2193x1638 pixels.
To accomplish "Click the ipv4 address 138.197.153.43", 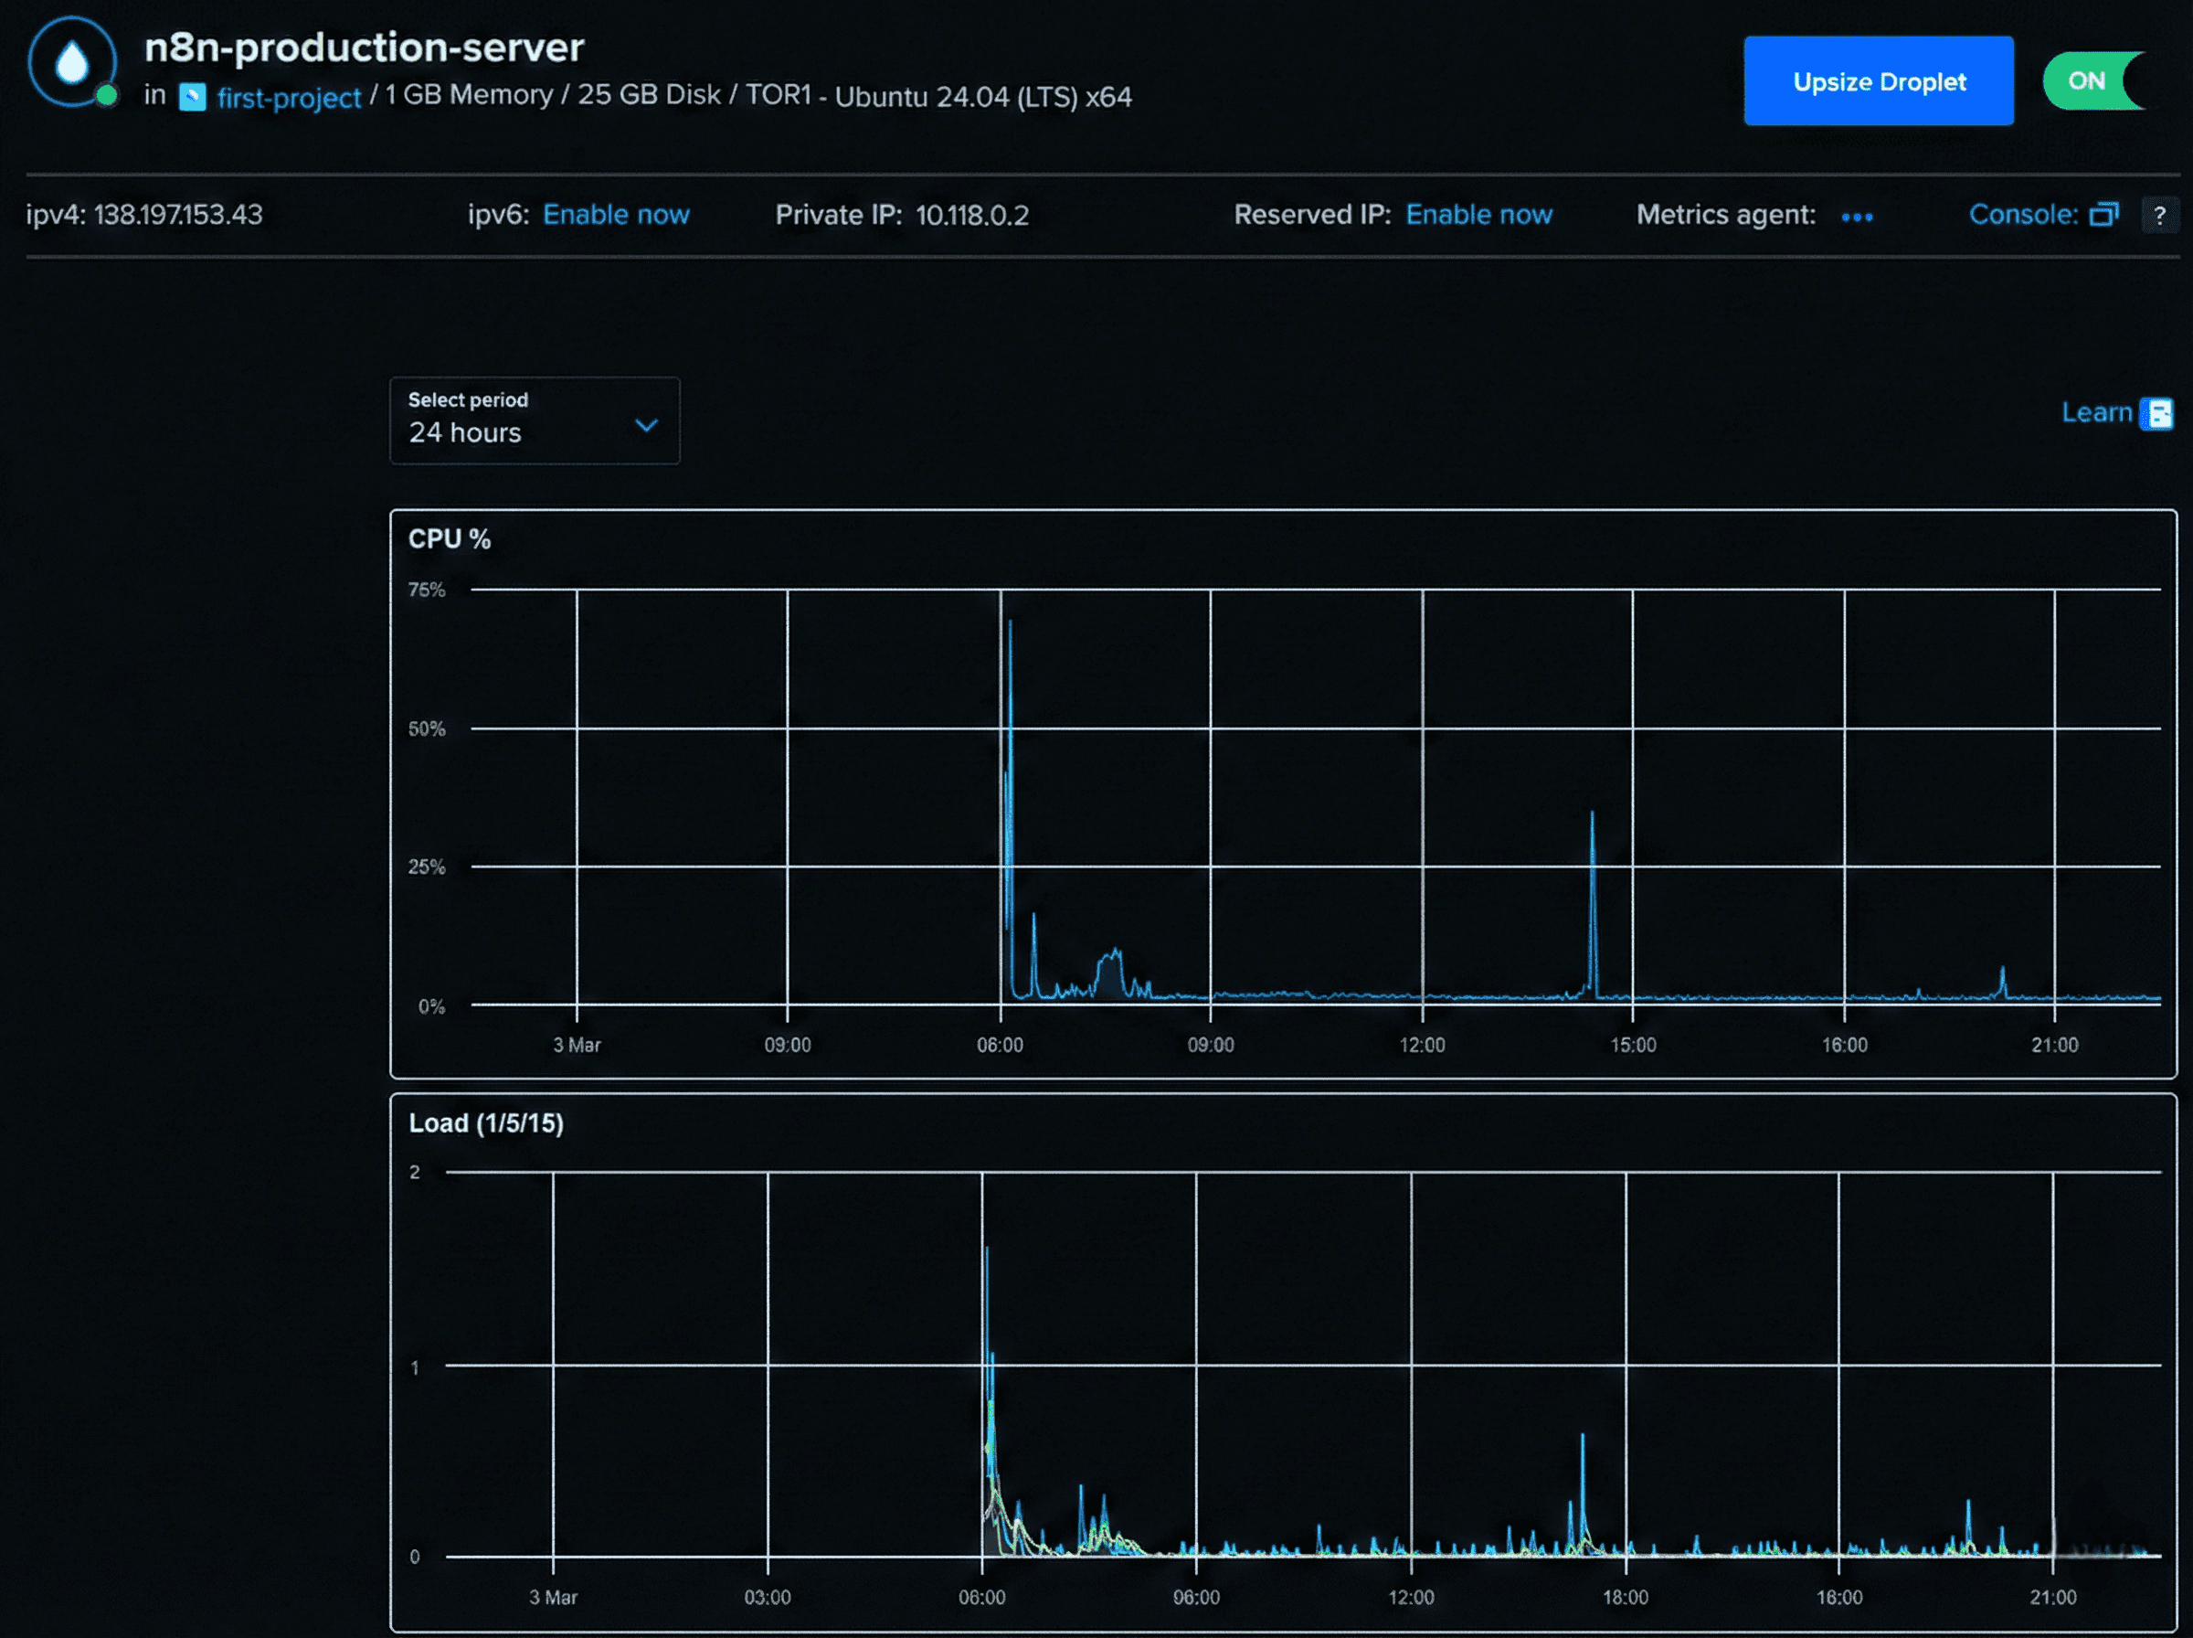I will [x=178, y=215].
